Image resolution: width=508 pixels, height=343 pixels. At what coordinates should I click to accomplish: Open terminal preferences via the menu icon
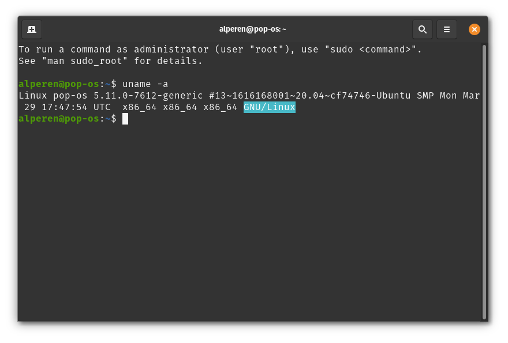pos(447,29)
